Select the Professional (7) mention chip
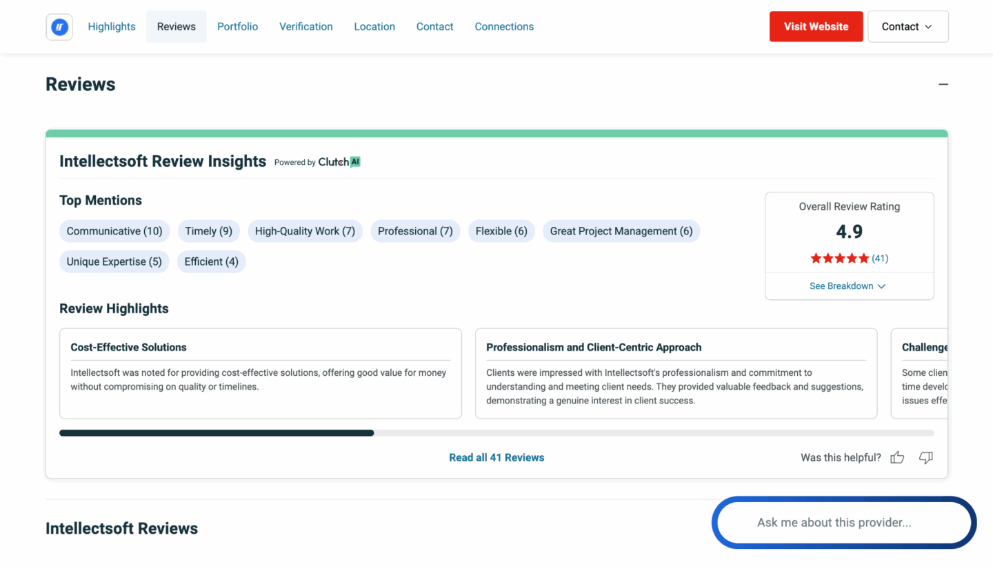 415,231
